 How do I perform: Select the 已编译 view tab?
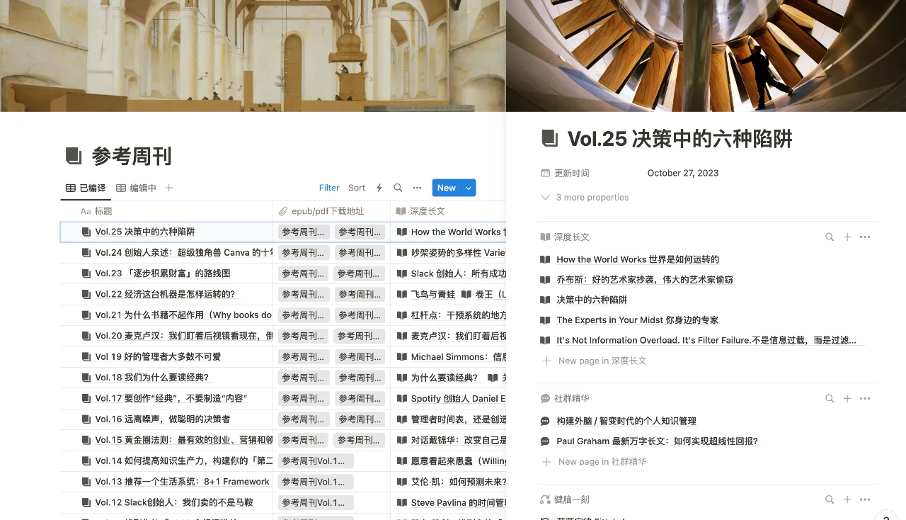86,188
